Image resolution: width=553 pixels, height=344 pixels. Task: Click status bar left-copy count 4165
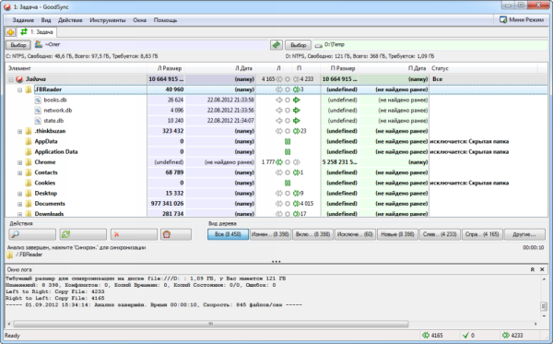(x=432, y=335)
